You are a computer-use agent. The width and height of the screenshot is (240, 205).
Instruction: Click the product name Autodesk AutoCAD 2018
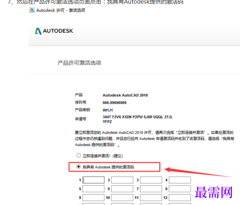tap(125, 95)
